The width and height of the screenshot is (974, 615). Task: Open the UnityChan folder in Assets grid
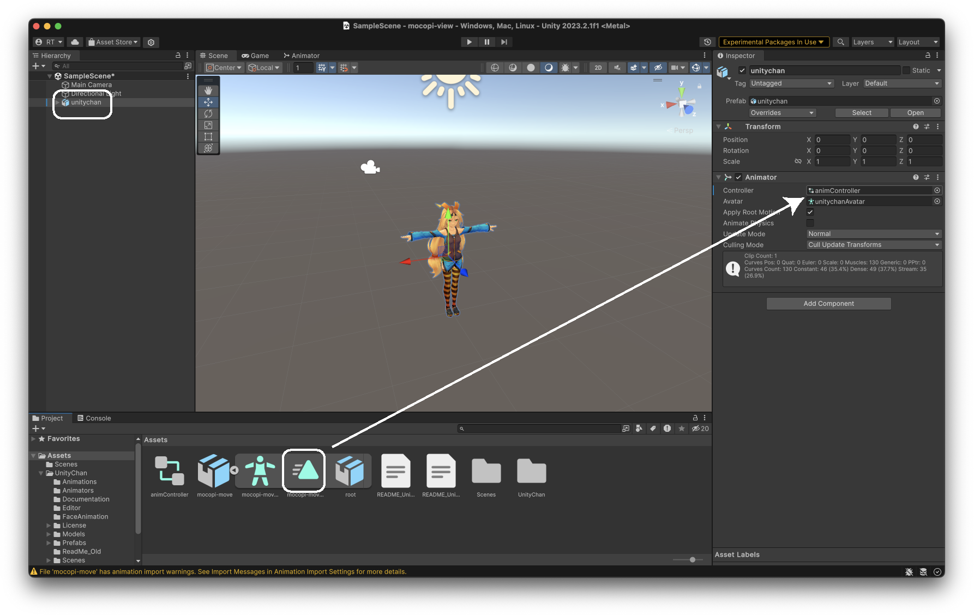[531, 476]
